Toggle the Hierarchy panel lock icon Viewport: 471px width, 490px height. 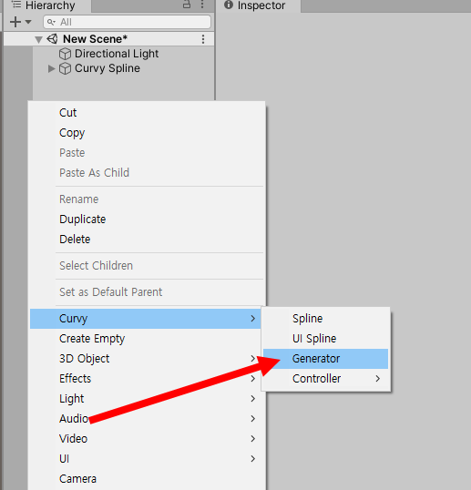click(x=187, y=5)
